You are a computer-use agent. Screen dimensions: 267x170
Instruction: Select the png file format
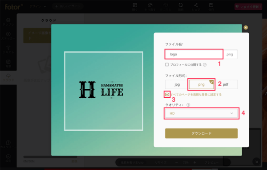click(x=201, y=84)
